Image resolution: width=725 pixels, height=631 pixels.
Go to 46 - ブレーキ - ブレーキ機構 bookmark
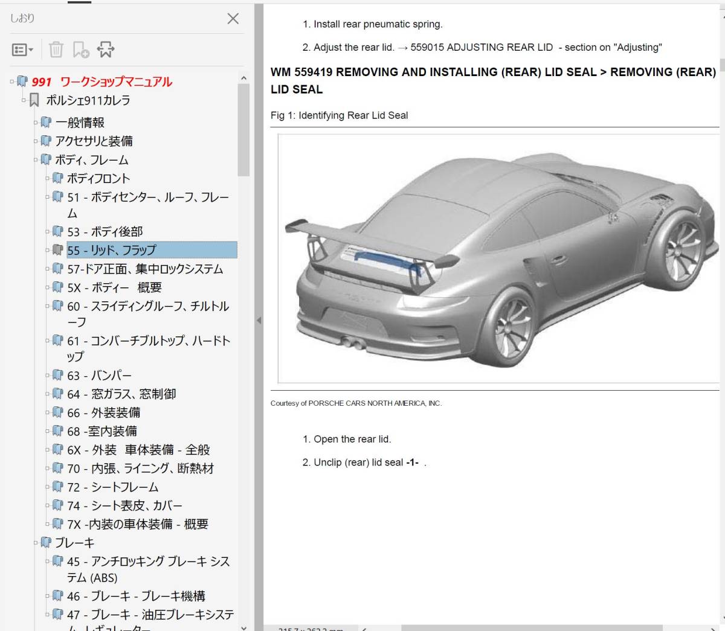coord(137,596)
